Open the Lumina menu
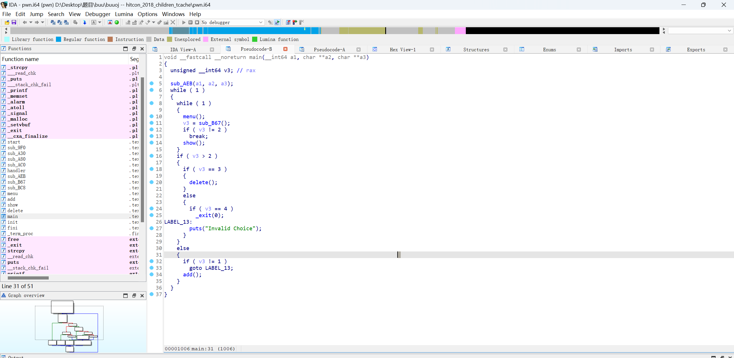The image size is (734, 358). pyautogui.click(x=124, y=14)
